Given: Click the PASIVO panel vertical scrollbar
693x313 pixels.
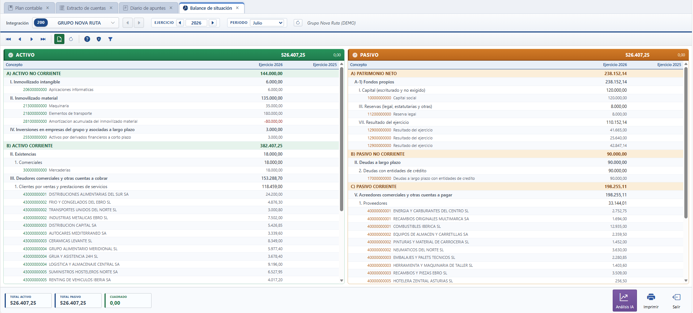Looking at the screenshot, I should [x=686, y=143].
